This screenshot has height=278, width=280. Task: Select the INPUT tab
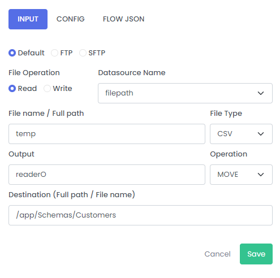click(28, 19)
